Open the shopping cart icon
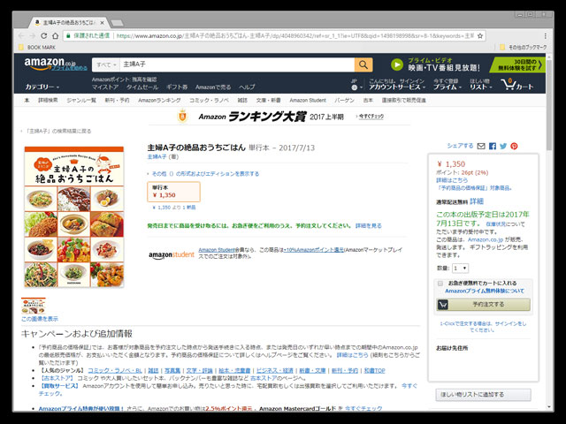The height and width of the screenshot is (424, 566). pyautogui.click(x=516, y=85)
